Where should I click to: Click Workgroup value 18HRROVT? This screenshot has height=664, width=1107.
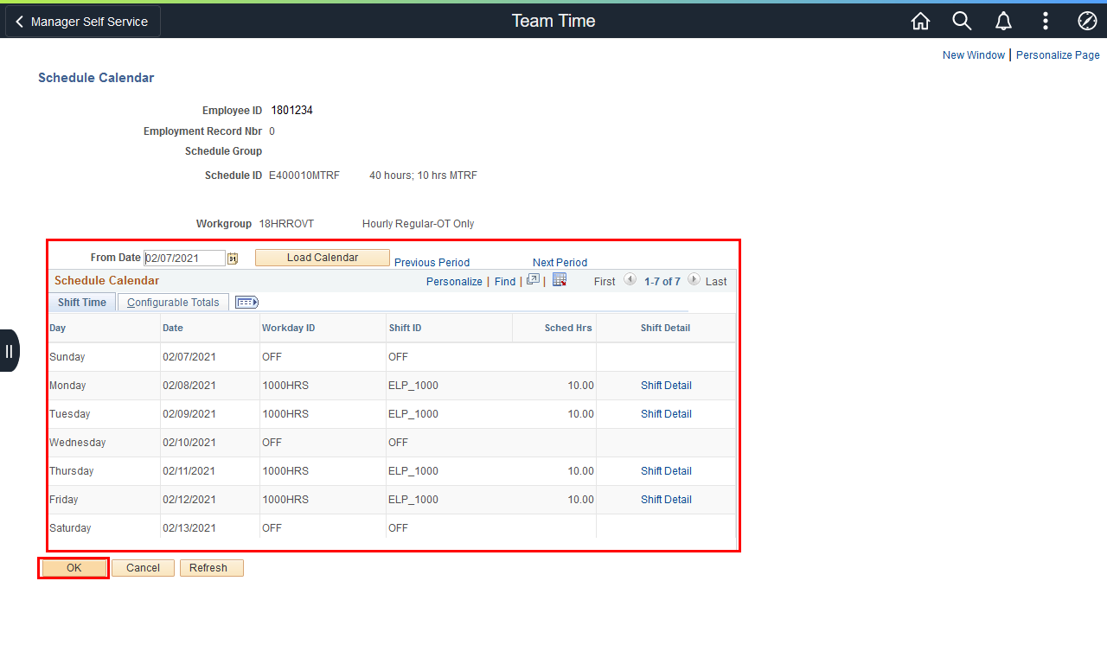point(286,224)
